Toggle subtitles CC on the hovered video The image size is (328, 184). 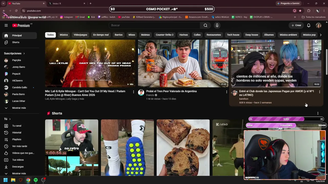316,50
